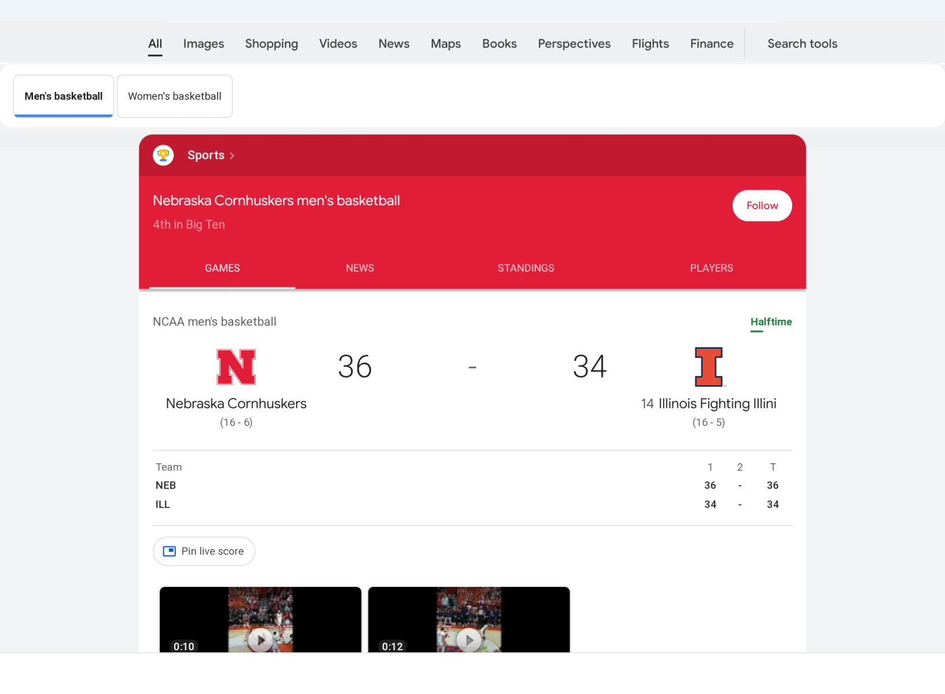This screenshot has width=945, height=694.
Task: Open the Videos search tab
Action: click(338, 44)
